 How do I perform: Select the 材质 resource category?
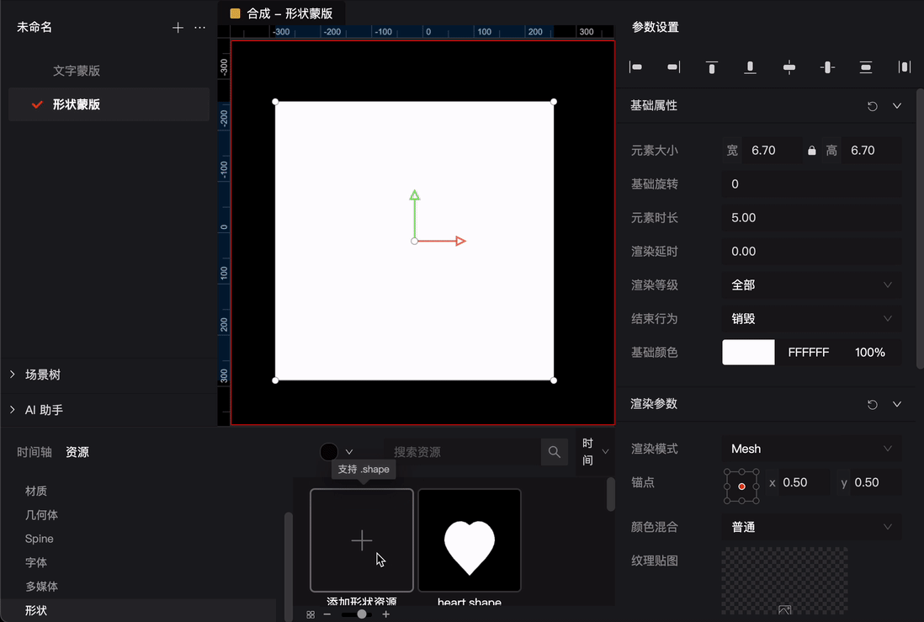pos(36,491)
